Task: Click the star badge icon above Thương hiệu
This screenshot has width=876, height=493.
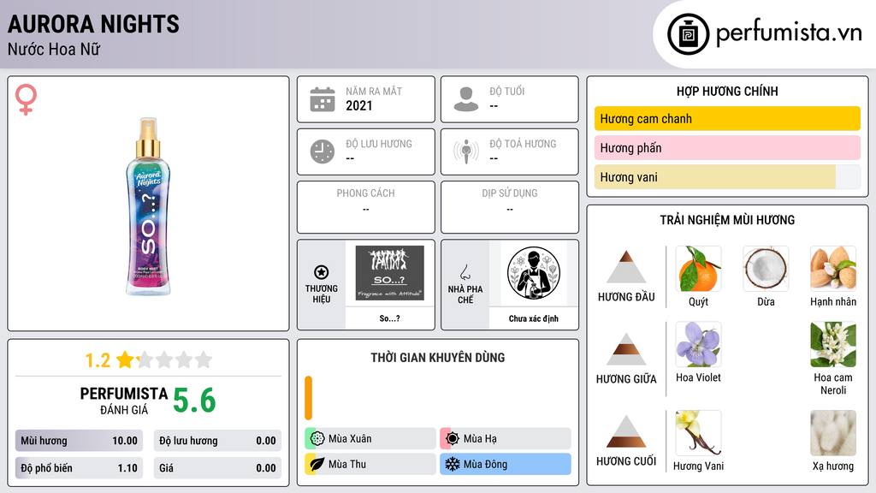Action: point(322,272)
